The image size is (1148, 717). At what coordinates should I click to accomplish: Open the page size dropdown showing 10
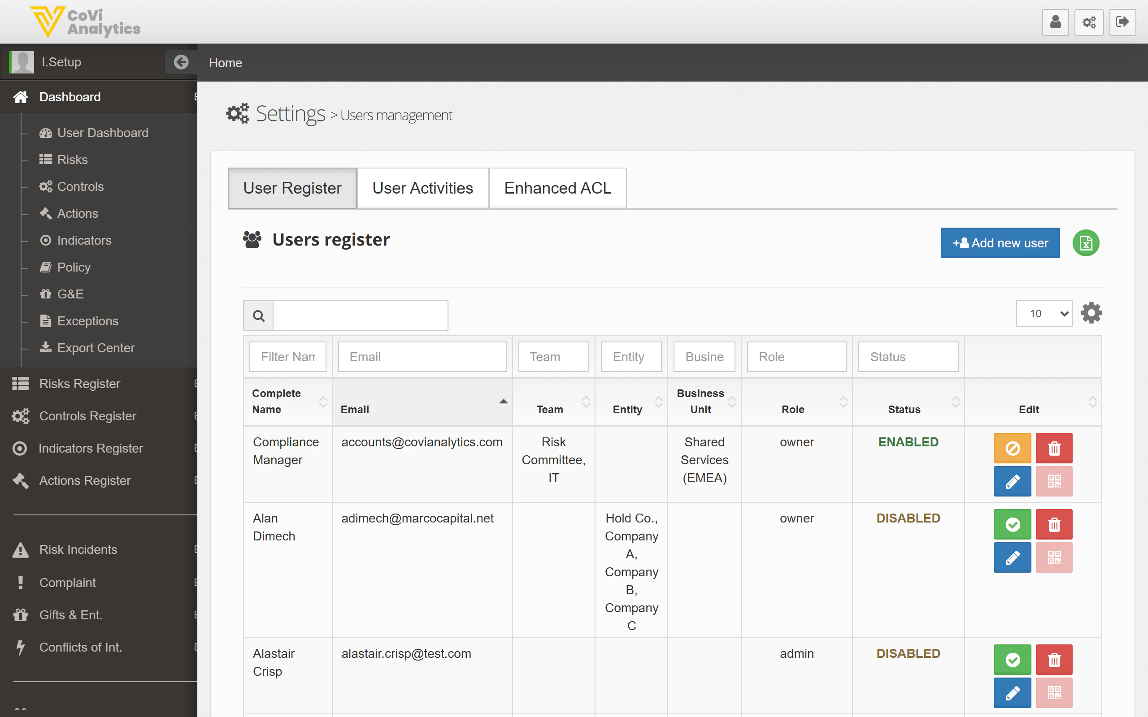tap(1044, 313)
